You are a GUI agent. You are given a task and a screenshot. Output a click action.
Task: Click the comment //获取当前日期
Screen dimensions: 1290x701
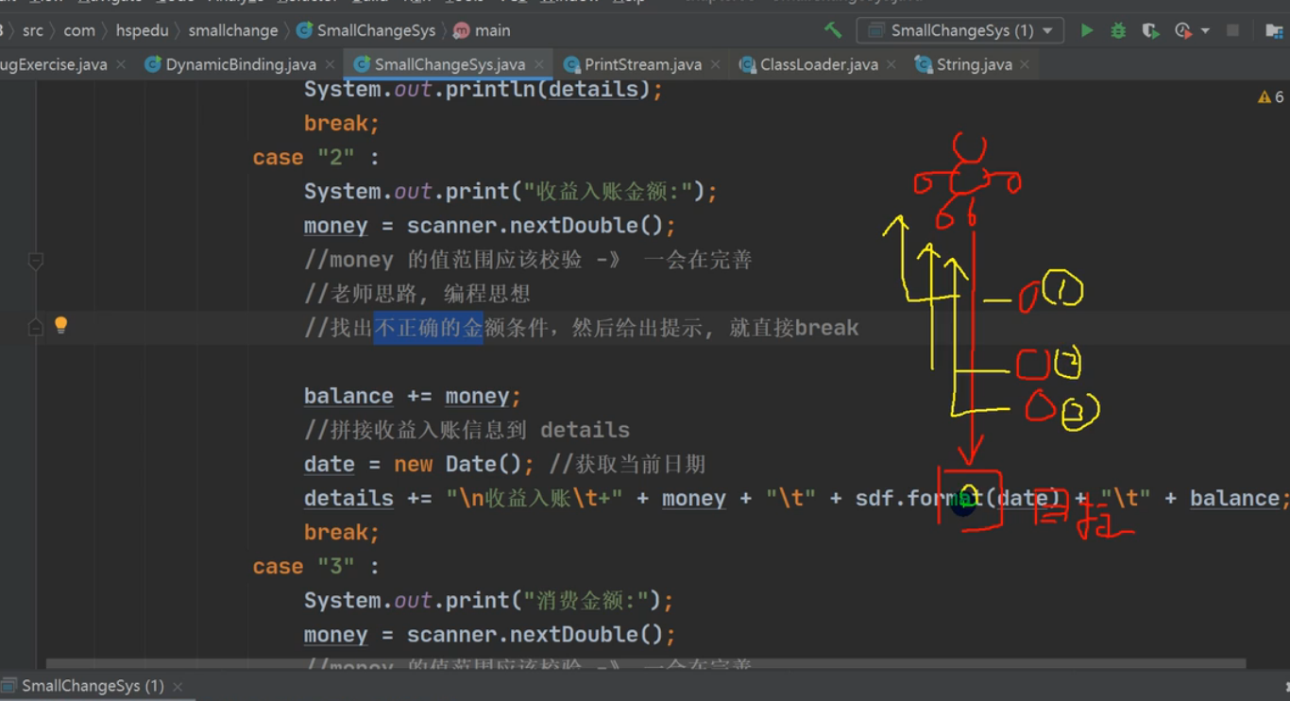627,464
